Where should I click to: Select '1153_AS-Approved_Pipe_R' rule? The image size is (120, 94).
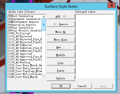pos(25,57)
